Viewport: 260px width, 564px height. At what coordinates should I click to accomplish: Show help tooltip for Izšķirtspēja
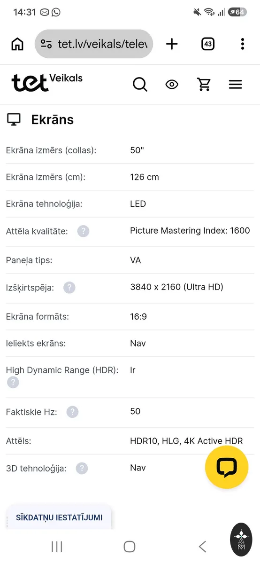click(x=69, y=288)
